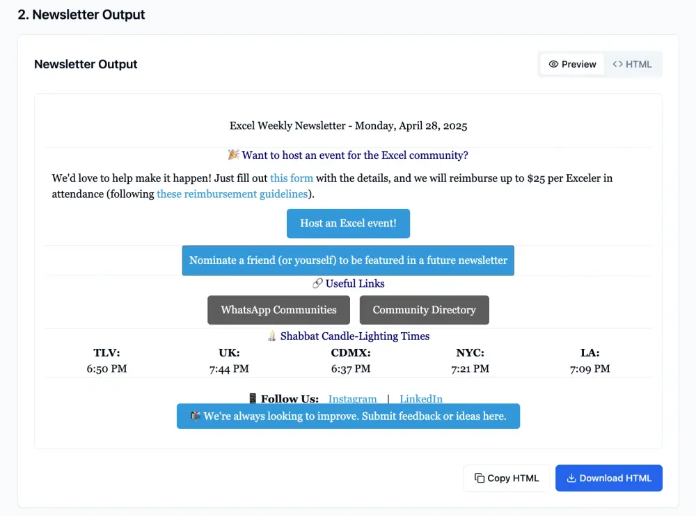The height and width of the screenshot is (516, 696).
Task: Click the Download HTML button
Action: coord(608,478)
